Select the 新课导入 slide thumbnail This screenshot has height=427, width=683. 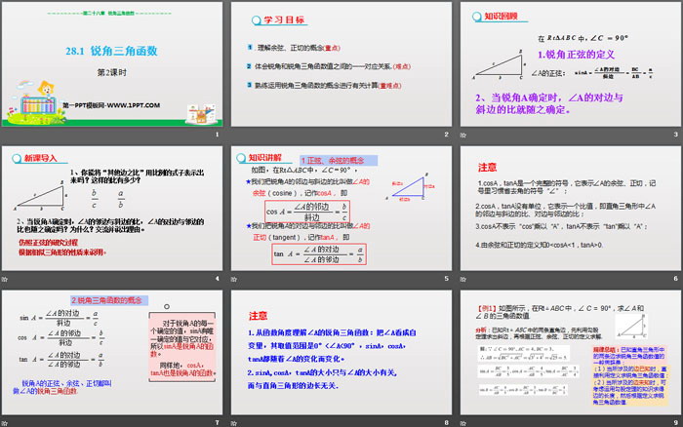pyautogui.click(x=112, y=209)
